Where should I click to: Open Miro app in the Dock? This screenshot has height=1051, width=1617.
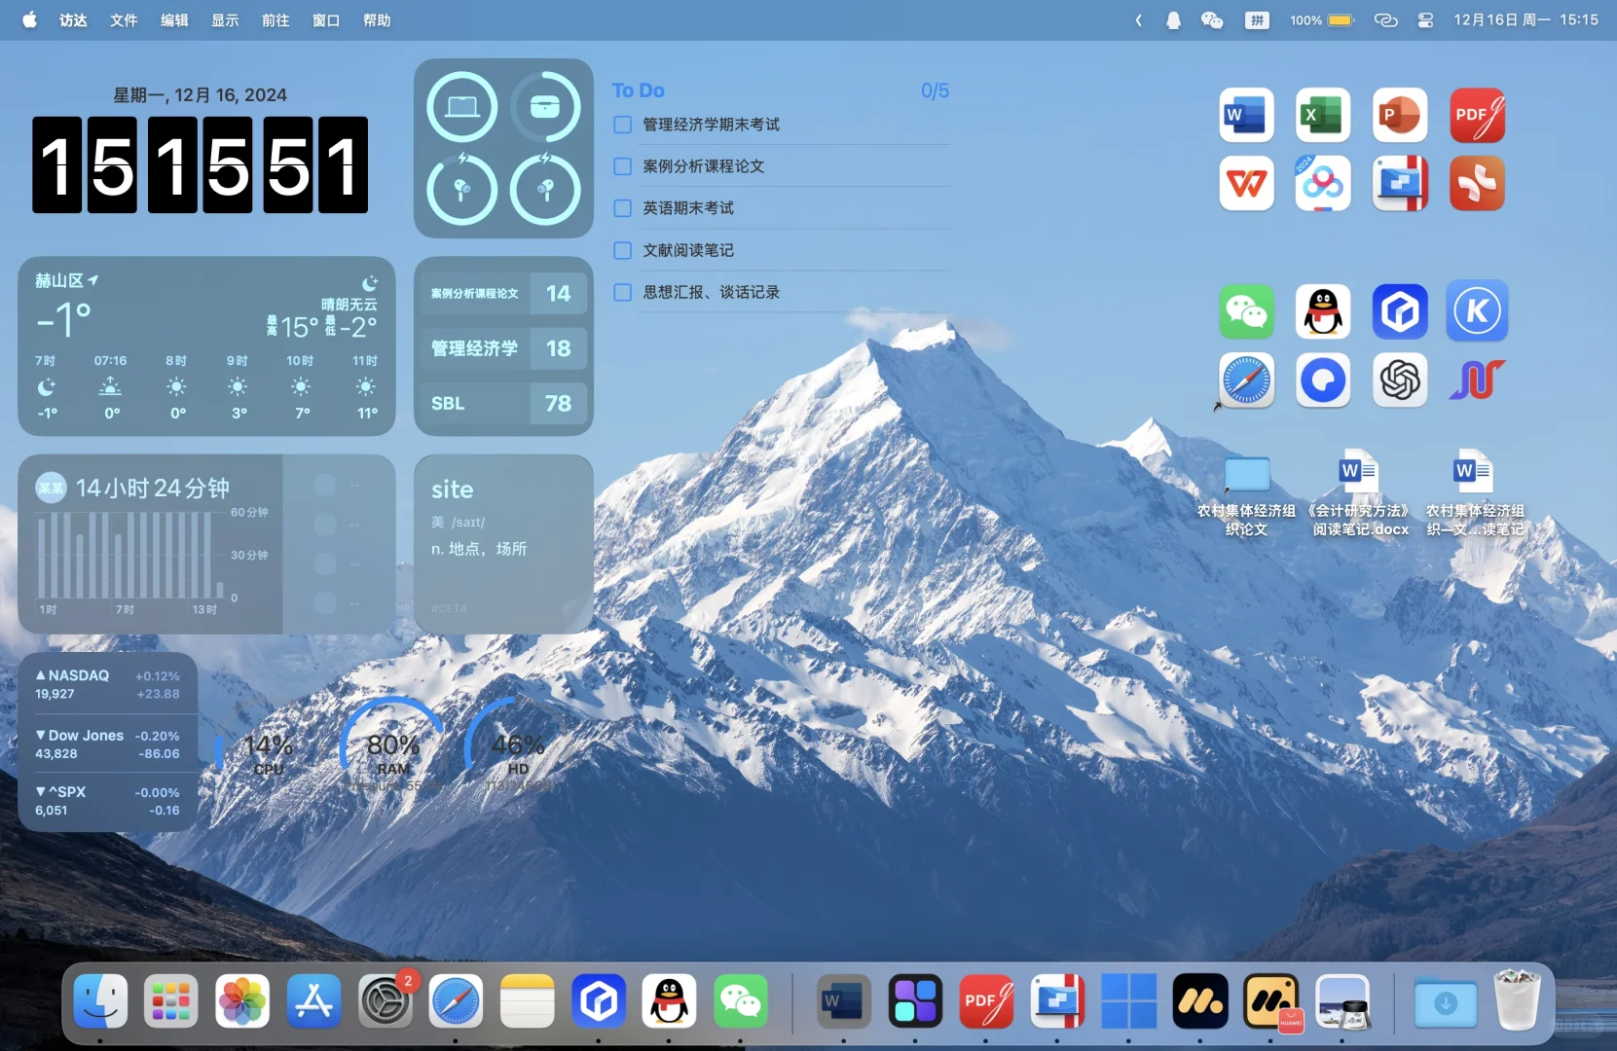(1199, 1001)
